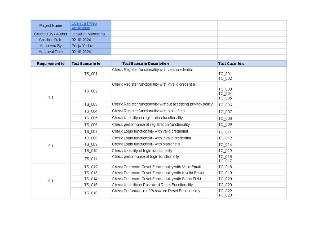This screenshot has height=225, width=318.
Task: Click 'Check Login functionality with invalid credential'
Action: tap(151, 138)
